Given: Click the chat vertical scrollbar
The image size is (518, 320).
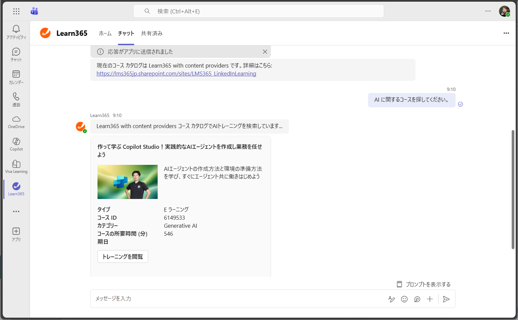Looking at the screenshot, I should pos(513,189).
